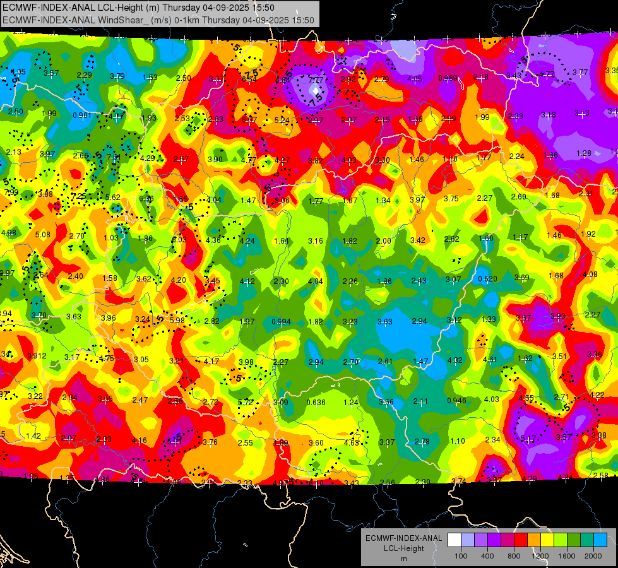Click the WindShear 0-1km title line in the header
Viewport: 618px width, 568px height.
tap(158, 20)
